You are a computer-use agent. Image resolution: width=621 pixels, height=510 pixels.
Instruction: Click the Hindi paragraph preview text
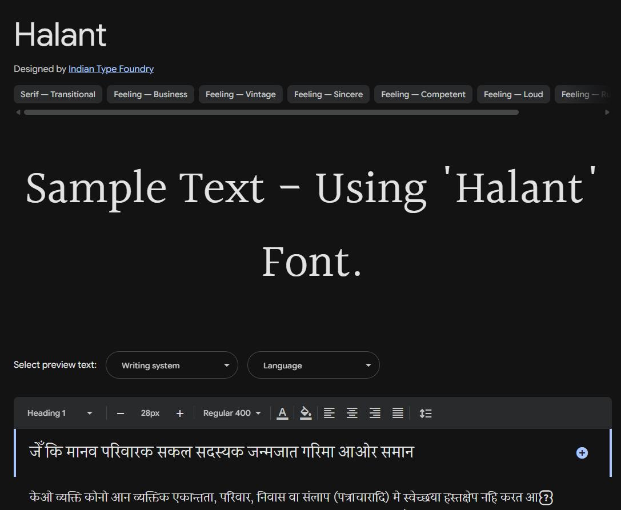coord(291,497)
